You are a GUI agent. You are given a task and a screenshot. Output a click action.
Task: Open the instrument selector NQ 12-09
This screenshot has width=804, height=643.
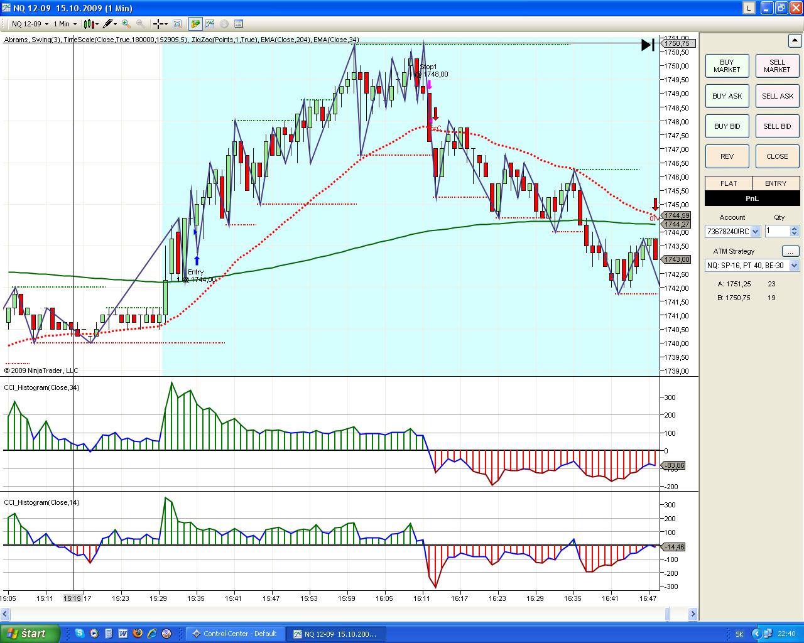(29, 24)
